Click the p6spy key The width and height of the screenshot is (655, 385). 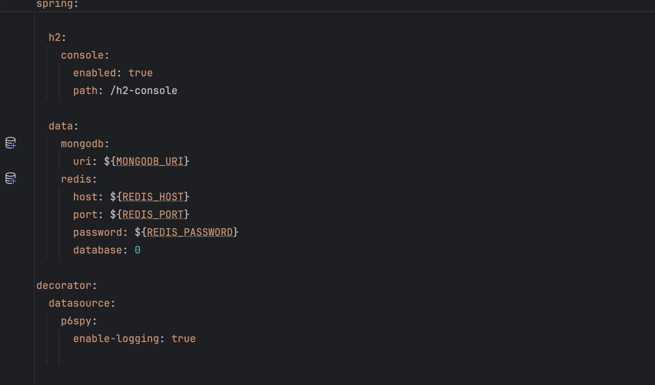[76, 321]
